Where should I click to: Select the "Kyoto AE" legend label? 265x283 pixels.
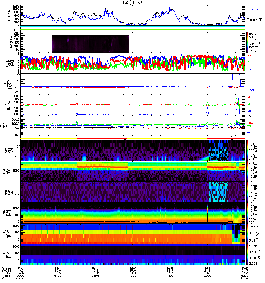tap(254, 10)
